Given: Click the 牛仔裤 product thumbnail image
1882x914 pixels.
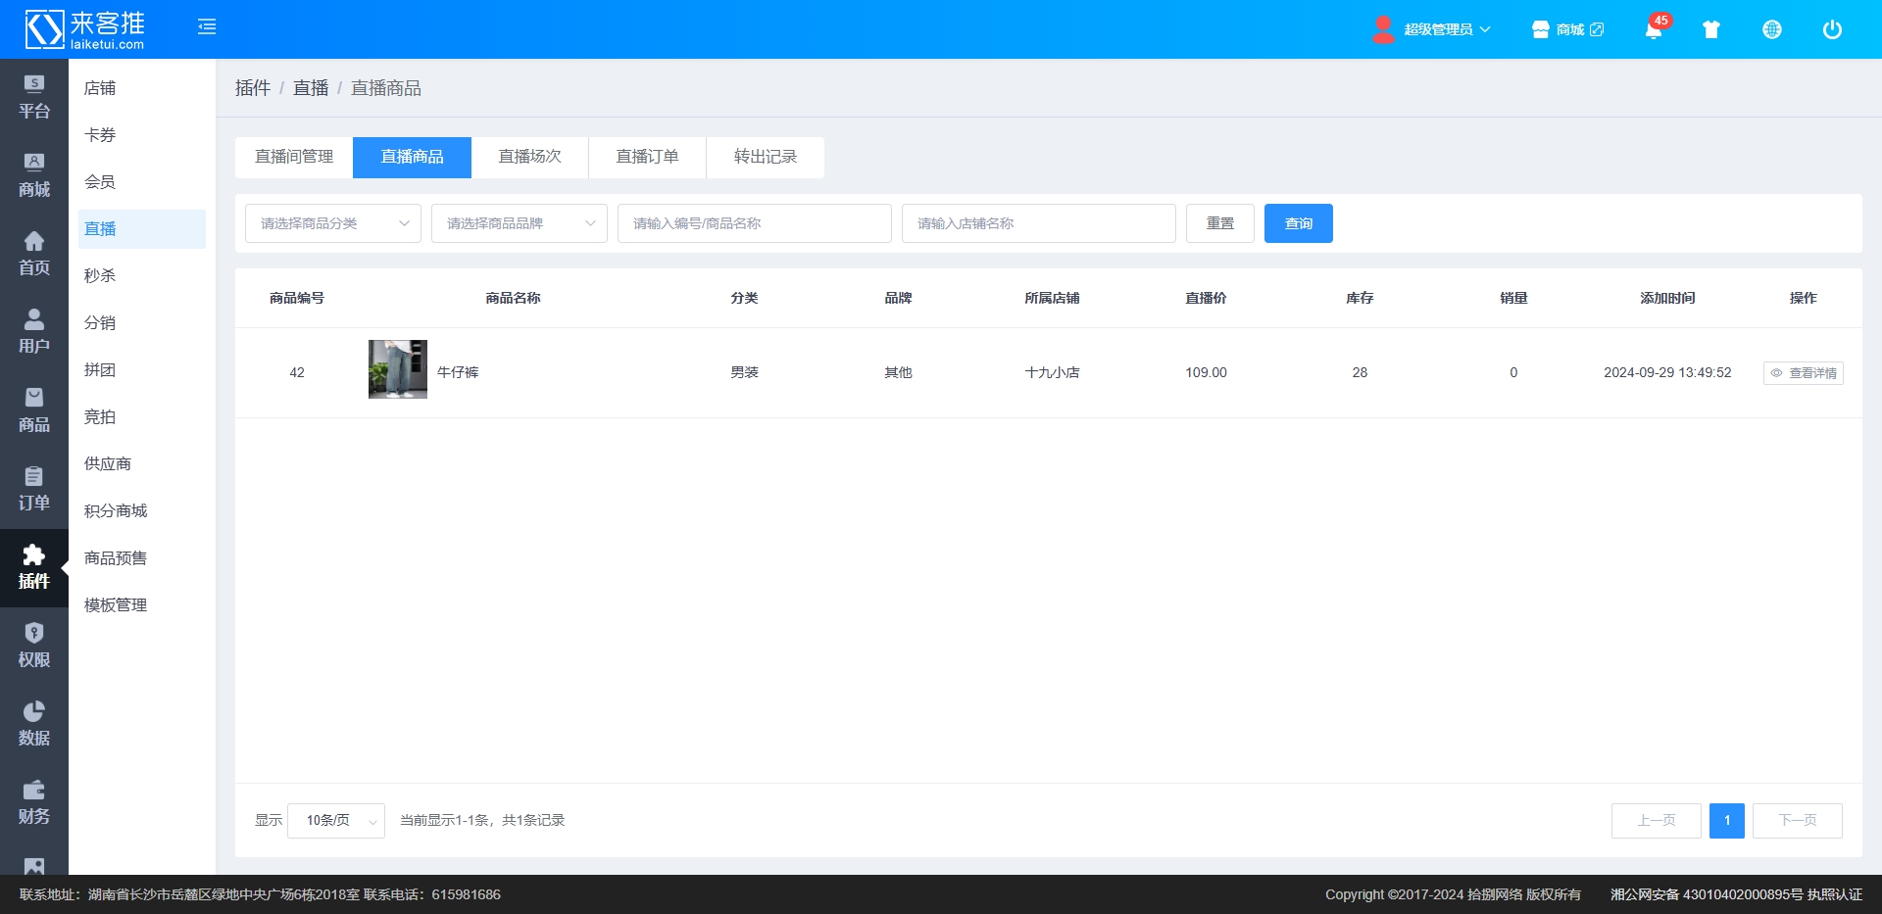Looking at the screenshot, I should click(398, 369).
